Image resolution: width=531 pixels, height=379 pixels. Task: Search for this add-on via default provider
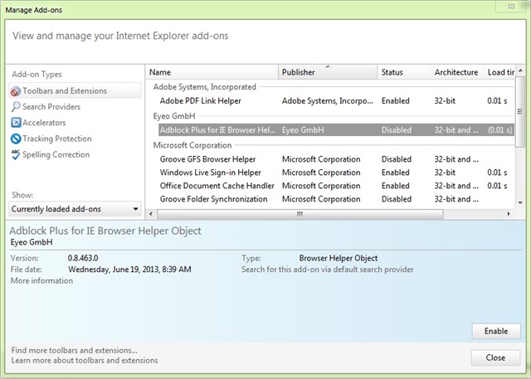pyautogui.click(x=328, y=270)
